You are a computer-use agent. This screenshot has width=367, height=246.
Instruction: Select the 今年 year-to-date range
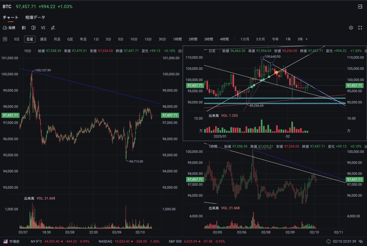(x=275, y=39)
